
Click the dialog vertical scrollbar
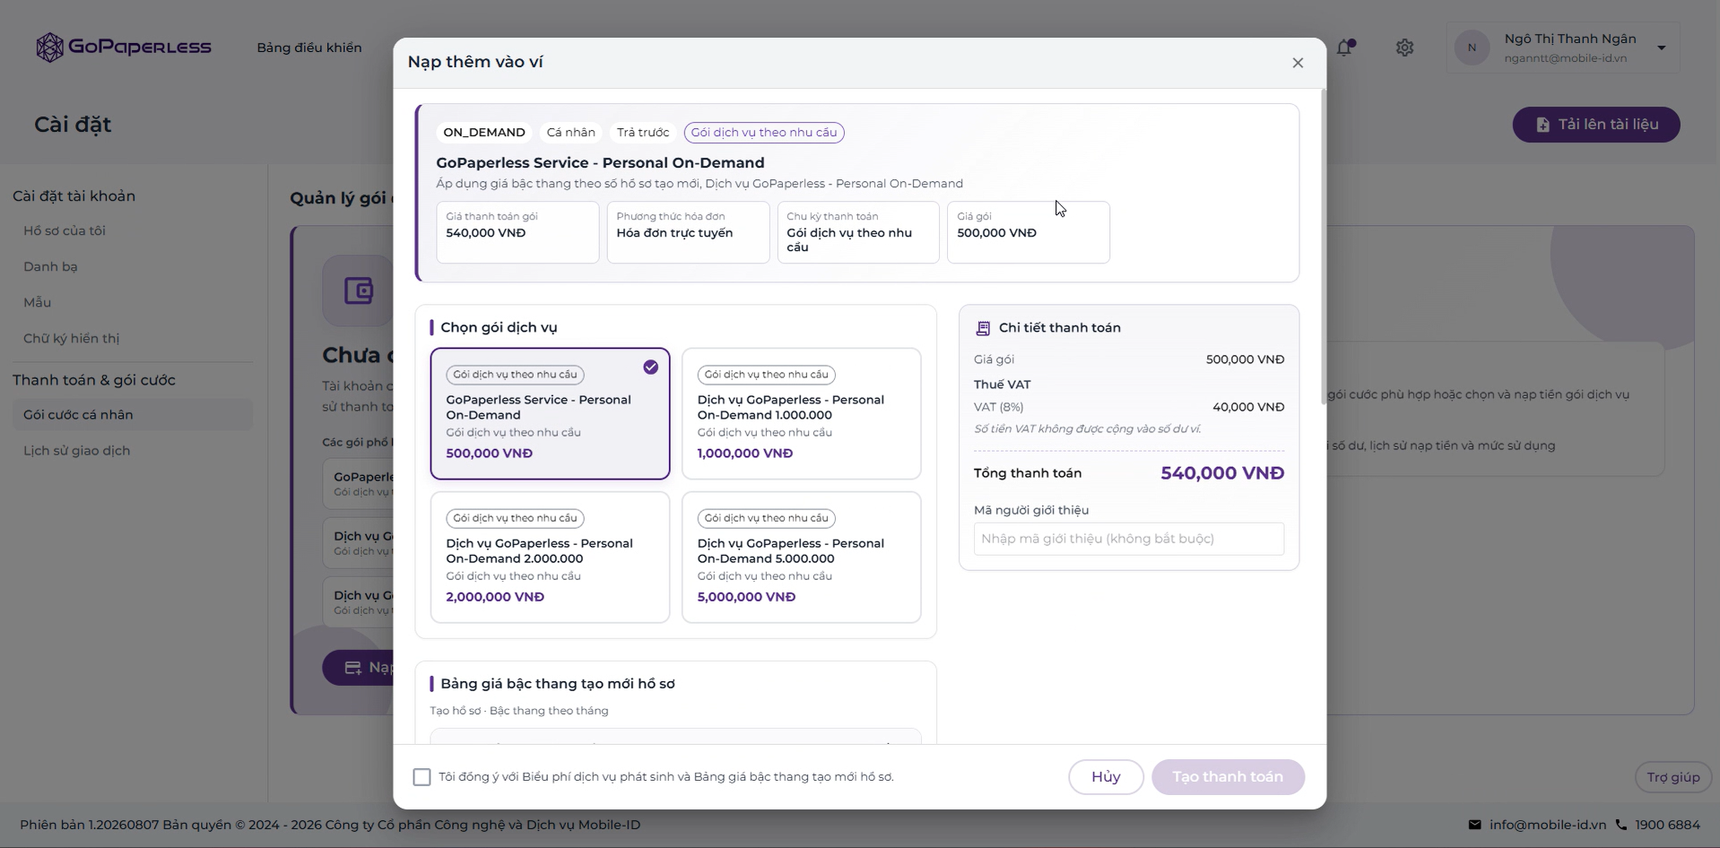(x=1323, y=247)
